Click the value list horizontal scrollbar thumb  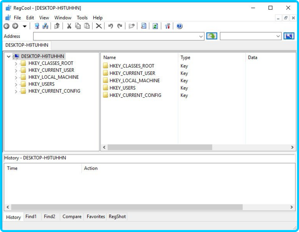(x=160, y=147)
